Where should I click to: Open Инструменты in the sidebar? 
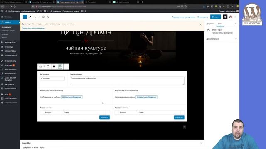[10, 74]
